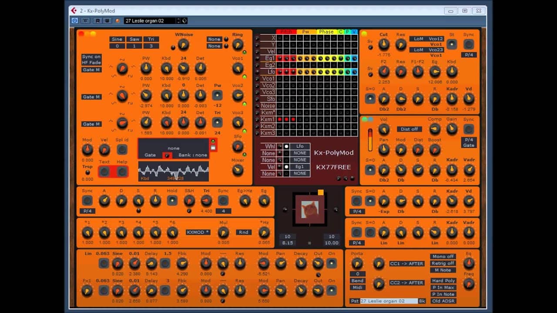The height and width of the screenshot is (313, 557).
Task: Toggle Gate M in the Vco2 section
Action: coord(91,97)
